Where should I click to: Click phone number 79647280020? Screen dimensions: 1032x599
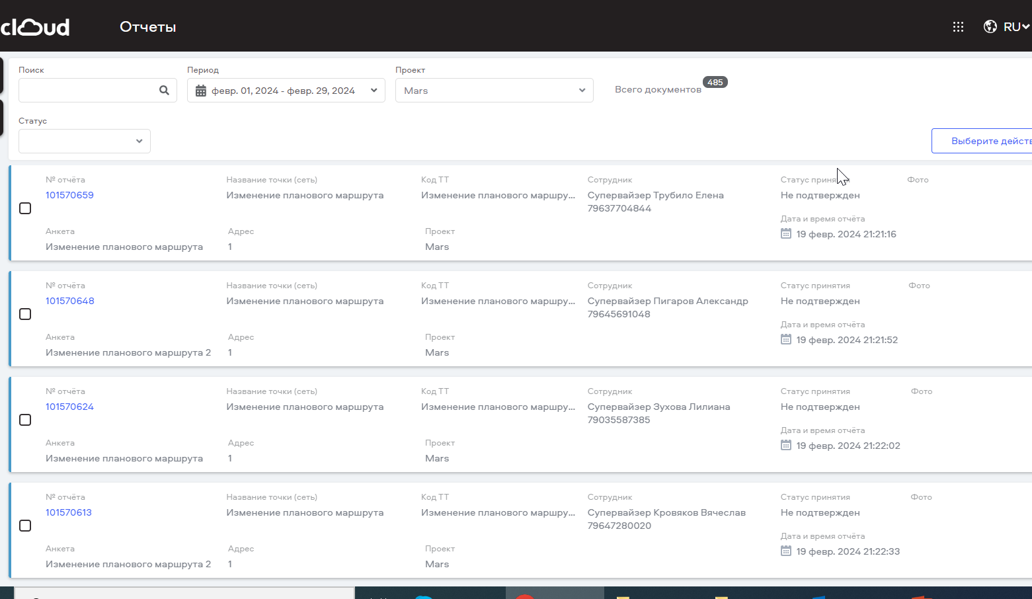619,526
